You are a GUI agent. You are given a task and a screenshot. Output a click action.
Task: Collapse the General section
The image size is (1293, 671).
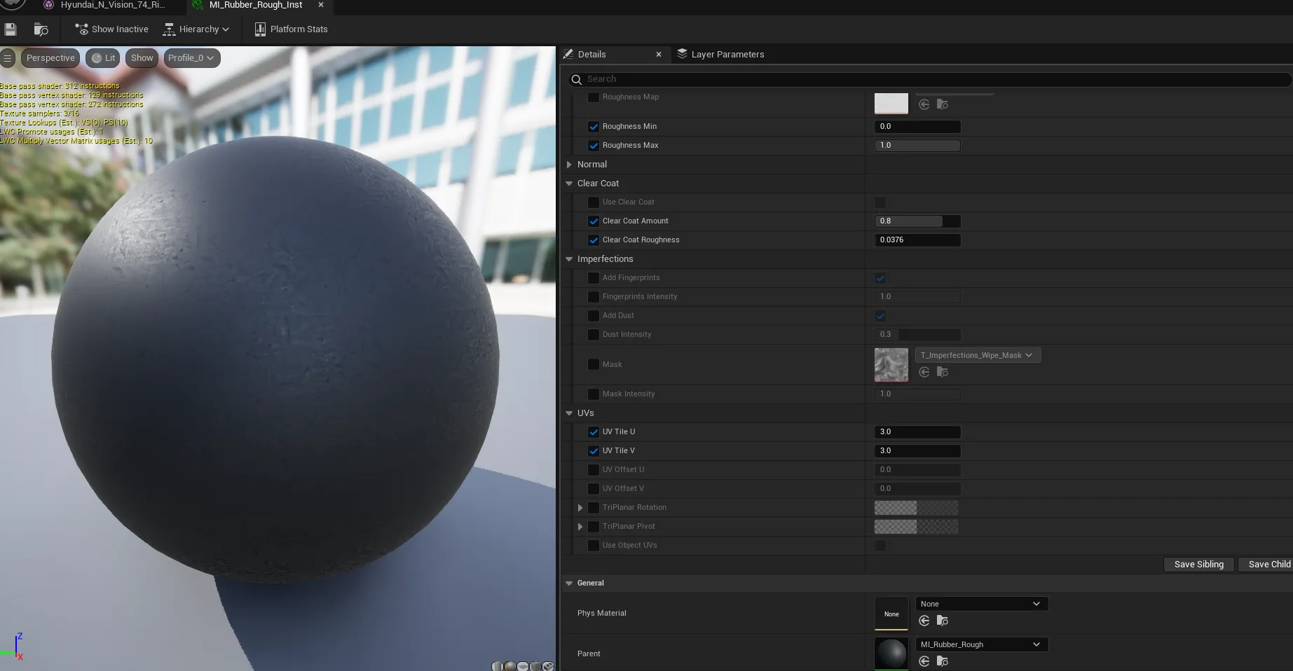click(569, 583)
